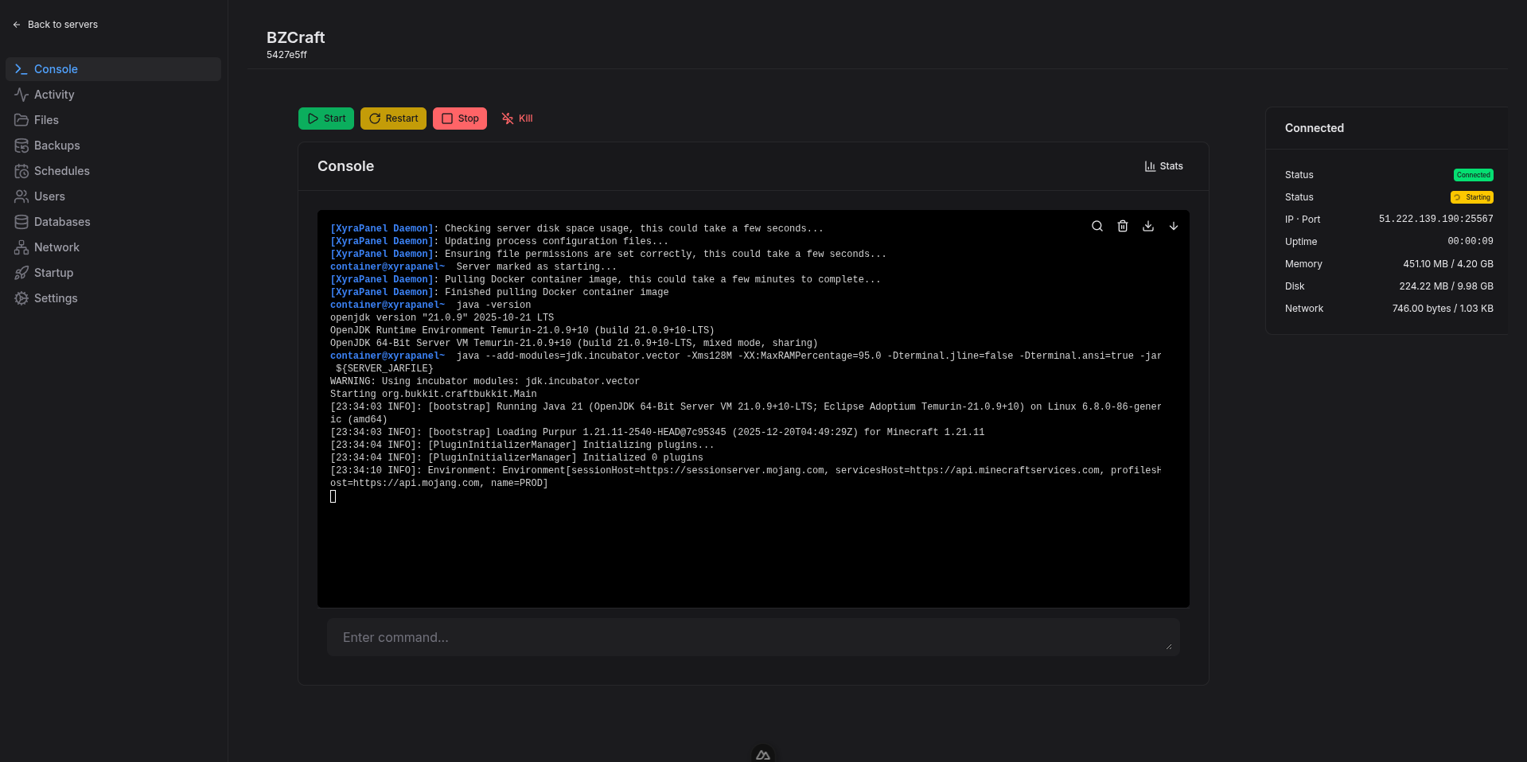This screenshot has height=762, width=1527.
Task: Click the Enter command input field
Action: click(753, 636)
